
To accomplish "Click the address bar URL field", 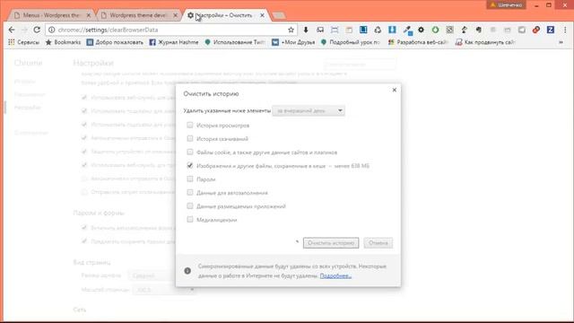I will tap(170, 30).
